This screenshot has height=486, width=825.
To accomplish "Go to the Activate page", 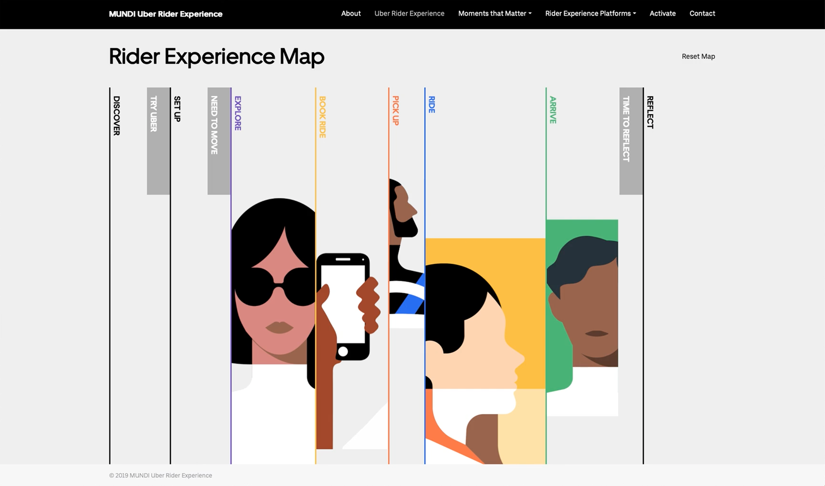I will click(x=662, y=13).
